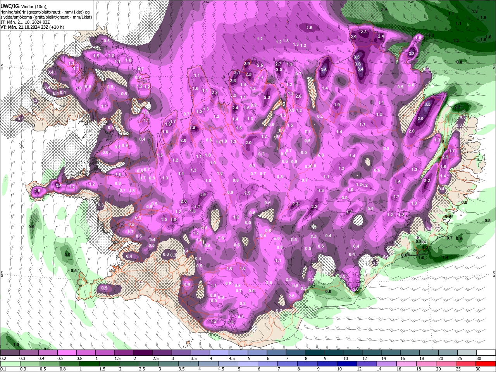The width and height of the screenshot is (496, 372).
Task: Click the 3.1 precipitation value on the map
Action: tap(237, 72)
